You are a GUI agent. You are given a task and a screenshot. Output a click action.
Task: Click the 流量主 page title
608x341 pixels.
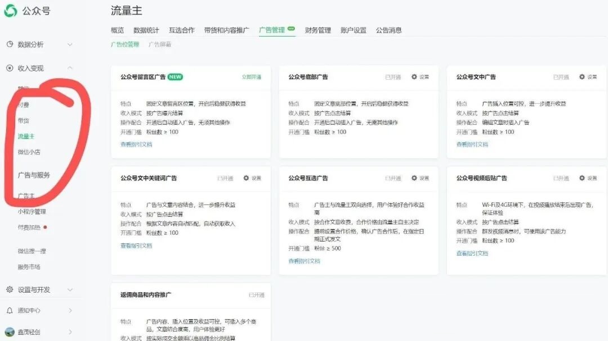pyautogui.click(x=127, y=11)
